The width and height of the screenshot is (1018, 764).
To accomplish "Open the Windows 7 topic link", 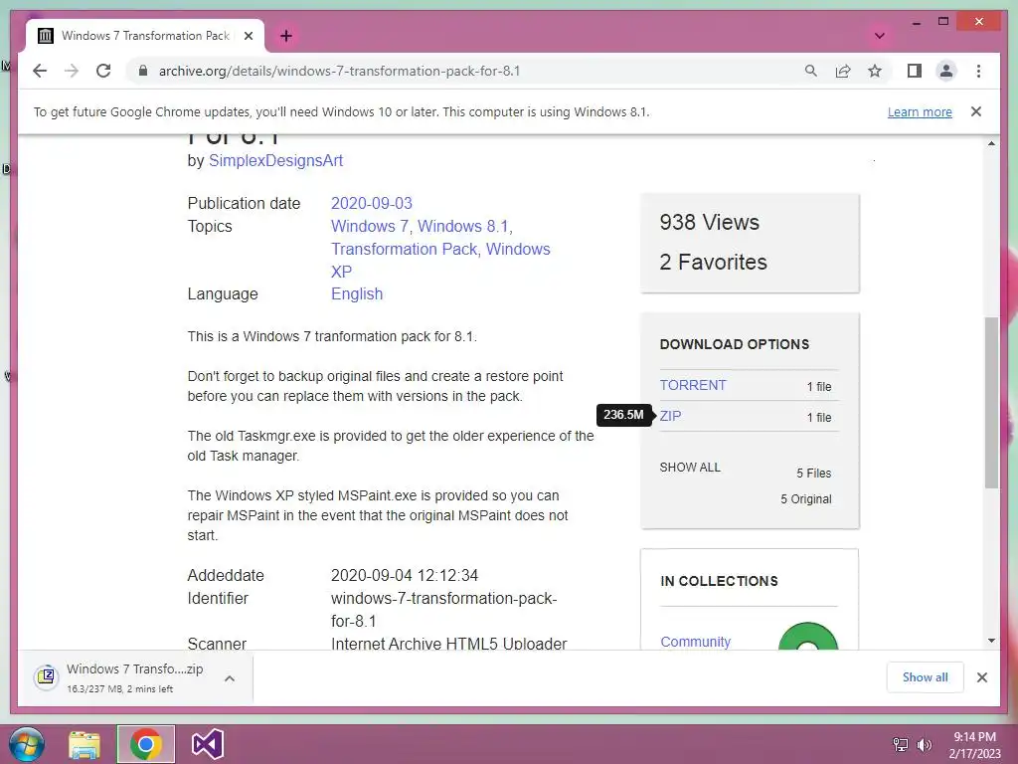I will 370,226.
